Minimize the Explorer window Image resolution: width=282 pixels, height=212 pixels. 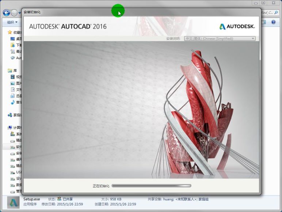(x=256, y=3)
